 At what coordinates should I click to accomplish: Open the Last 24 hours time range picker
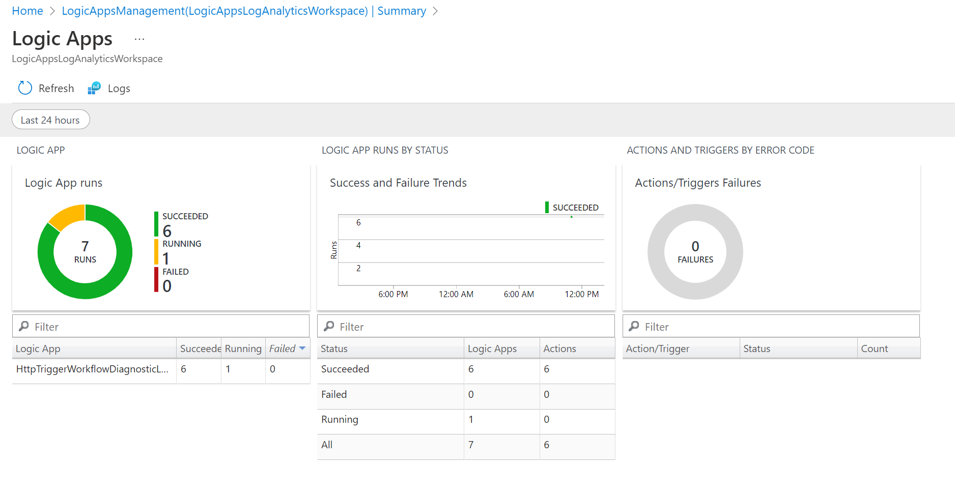50,120
